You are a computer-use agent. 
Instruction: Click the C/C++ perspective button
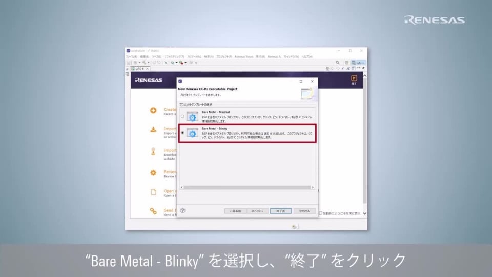358,62
